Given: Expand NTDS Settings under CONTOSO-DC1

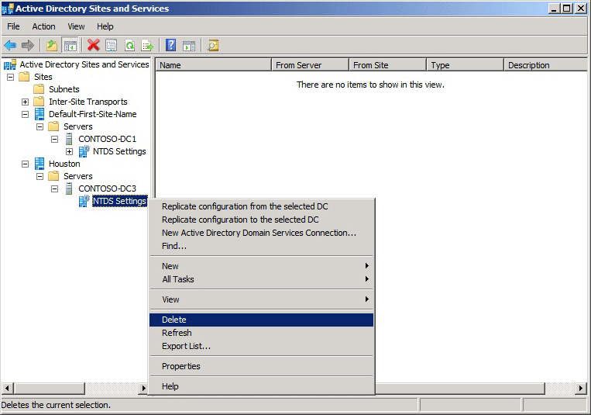Looking at the screenshot, I should (70, 151).
